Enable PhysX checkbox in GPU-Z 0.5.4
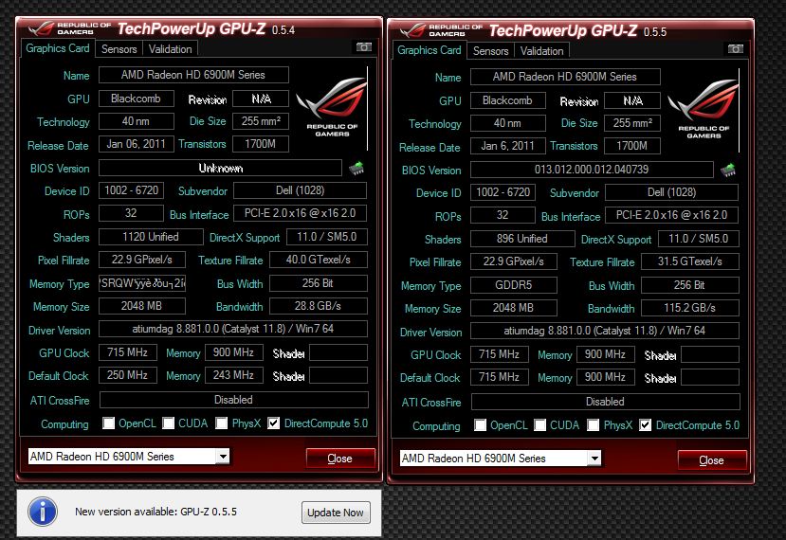This screenshot has width=786, height=540. (222, 423)
